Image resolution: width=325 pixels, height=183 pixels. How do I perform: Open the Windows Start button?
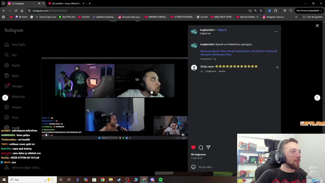point(4,180)
